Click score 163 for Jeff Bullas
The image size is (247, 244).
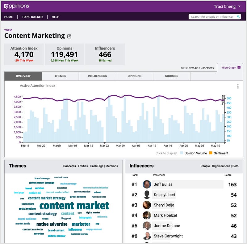coord(232,185)
